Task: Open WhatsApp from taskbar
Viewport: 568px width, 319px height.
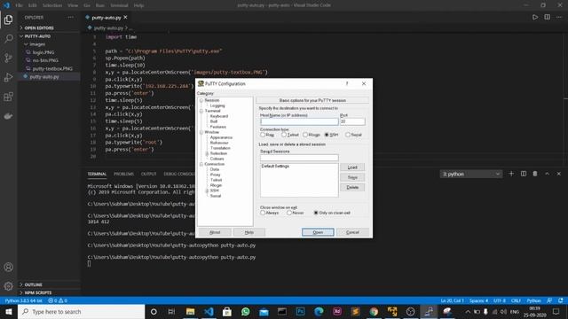Action: tap(245, 311)
